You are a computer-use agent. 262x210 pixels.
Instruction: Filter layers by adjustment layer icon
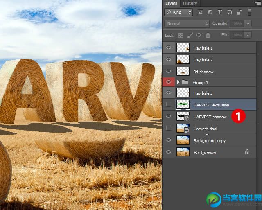coord(210,12)
